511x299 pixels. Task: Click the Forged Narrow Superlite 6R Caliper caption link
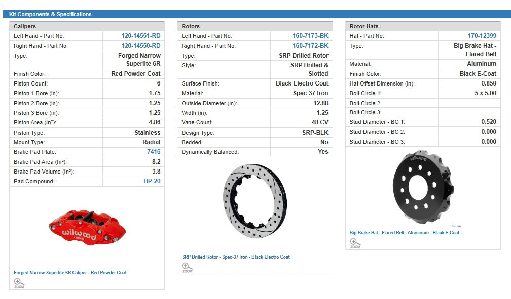point(70,273)
